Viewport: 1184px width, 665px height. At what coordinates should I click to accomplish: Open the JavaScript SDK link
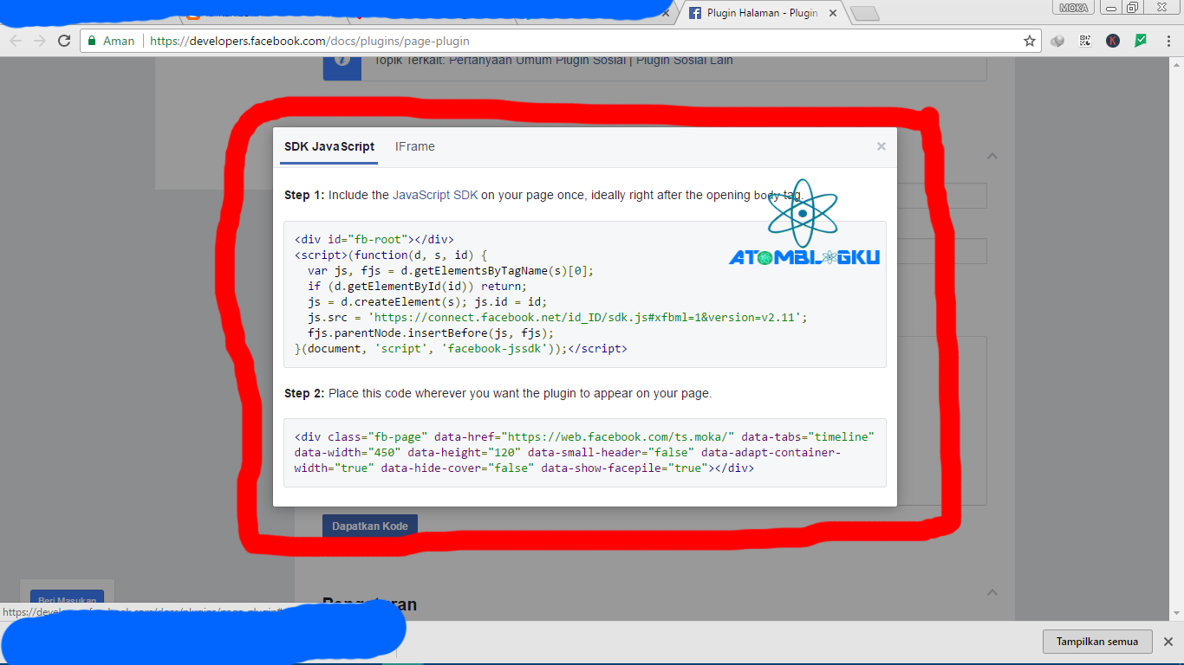pos(435,195)
